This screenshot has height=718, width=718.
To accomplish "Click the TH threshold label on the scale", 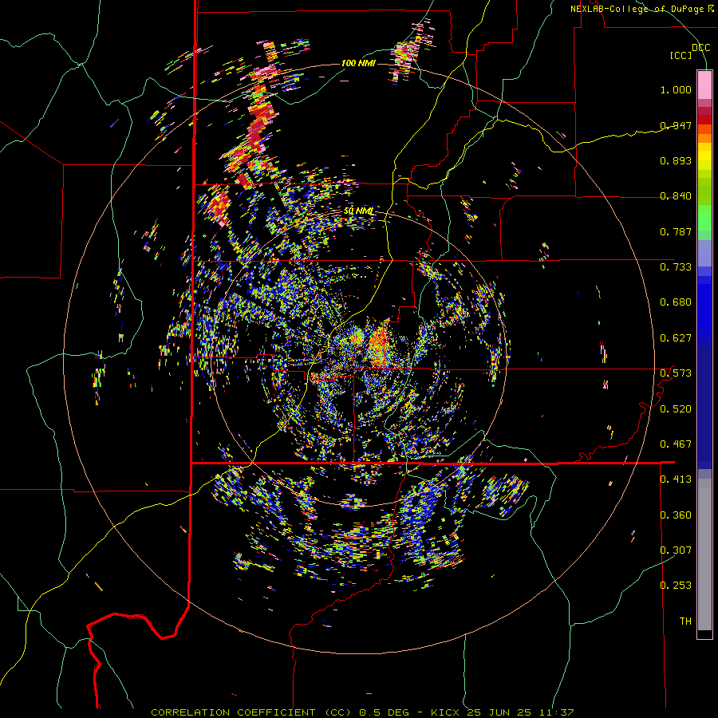I will (x=685, y=621).
